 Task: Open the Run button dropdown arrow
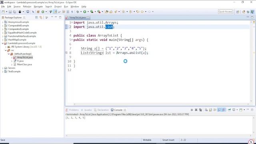[88, 12]
